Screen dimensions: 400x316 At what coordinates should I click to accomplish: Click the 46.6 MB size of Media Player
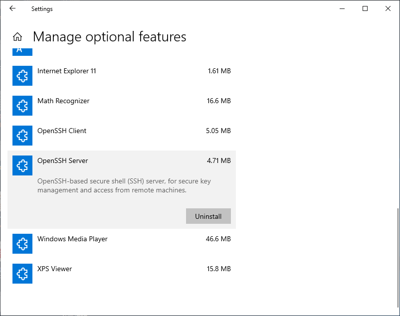click(x=218, y=239)
